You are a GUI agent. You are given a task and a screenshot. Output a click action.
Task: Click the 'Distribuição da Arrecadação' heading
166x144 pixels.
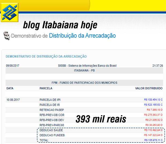click(x=82, y=36)
